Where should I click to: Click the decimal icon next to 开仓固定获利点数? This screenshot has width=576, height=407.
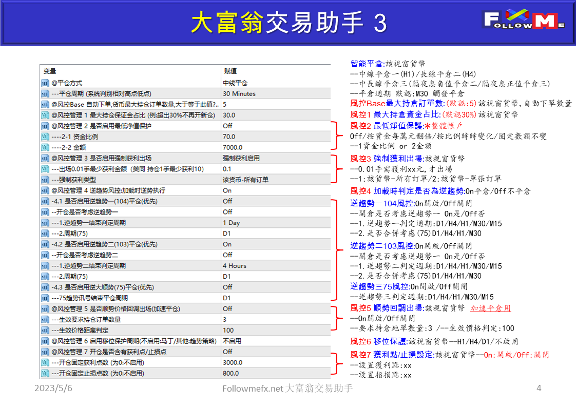click(x=44, y=362)
